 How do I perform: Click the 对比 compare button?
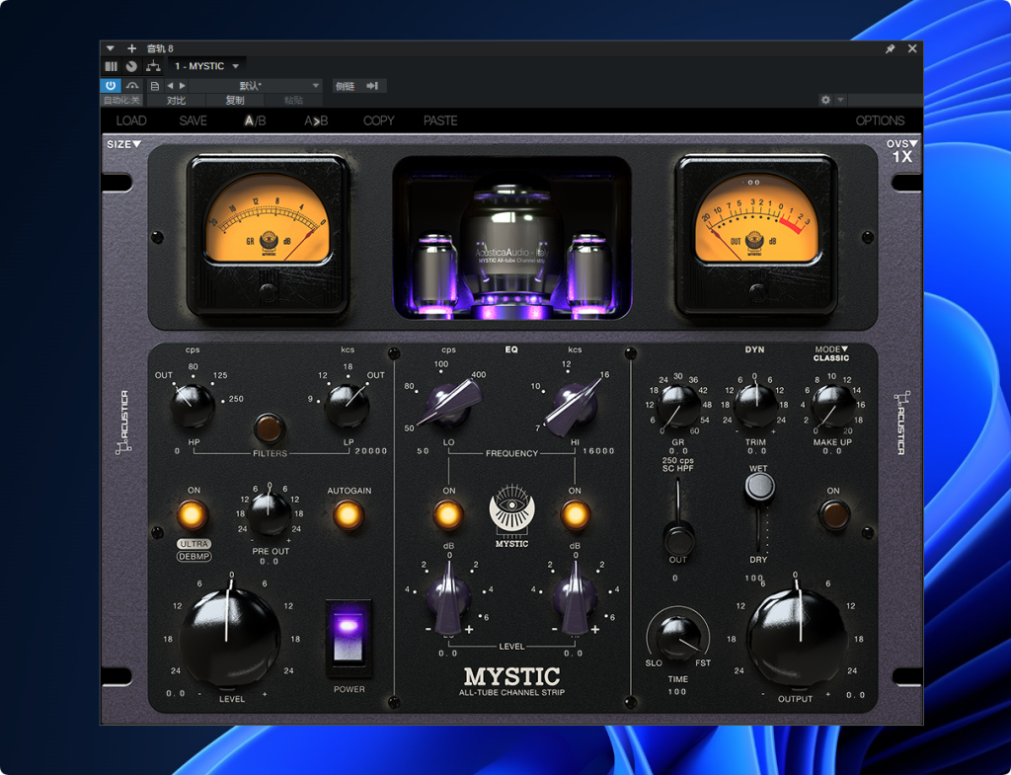pos(176,100)
